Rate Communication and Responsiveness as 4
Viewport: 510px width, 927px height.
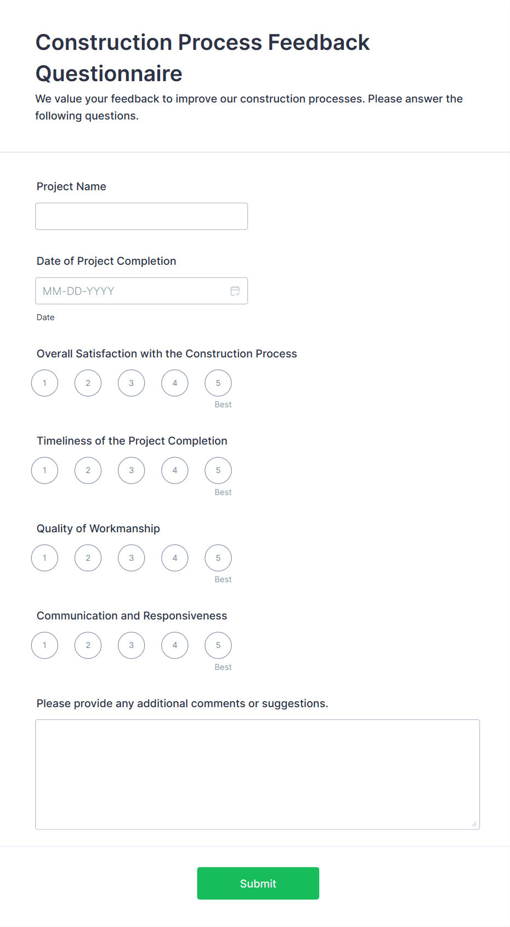coord(175,645)
